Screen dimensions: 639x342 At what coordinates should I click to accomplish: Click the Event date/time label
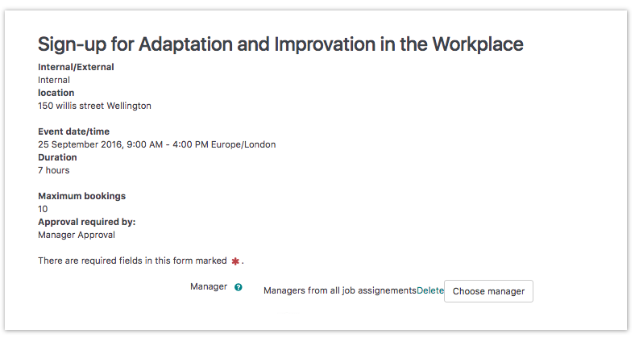73,131
